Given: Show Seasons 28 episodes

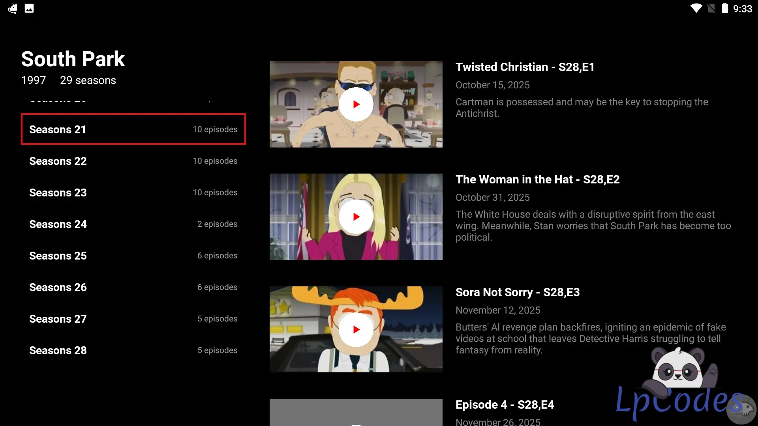Looking at the screenshot, I should point(133,350).
